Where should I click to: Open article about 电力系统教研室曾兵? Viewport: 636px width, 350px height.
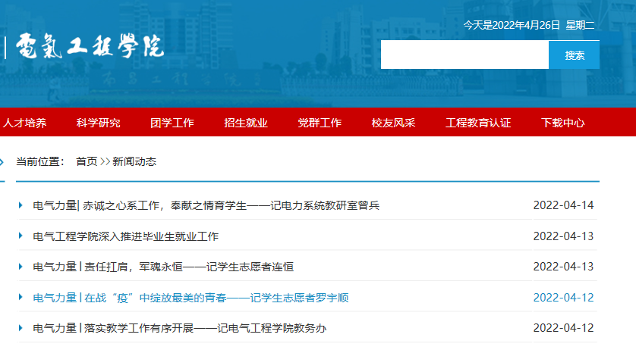[206, 205]
